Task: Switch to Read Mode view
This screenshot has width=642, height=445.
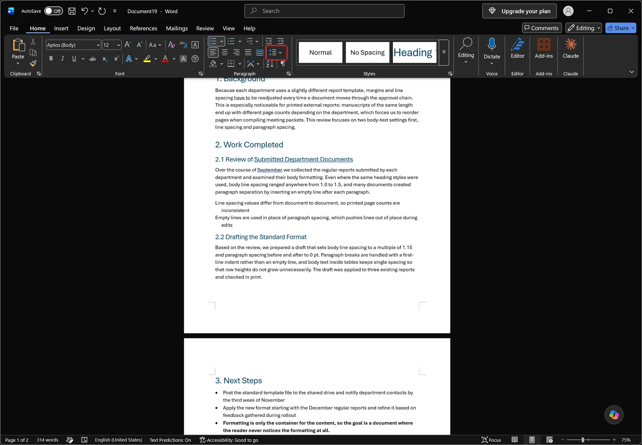Action: 514,440
